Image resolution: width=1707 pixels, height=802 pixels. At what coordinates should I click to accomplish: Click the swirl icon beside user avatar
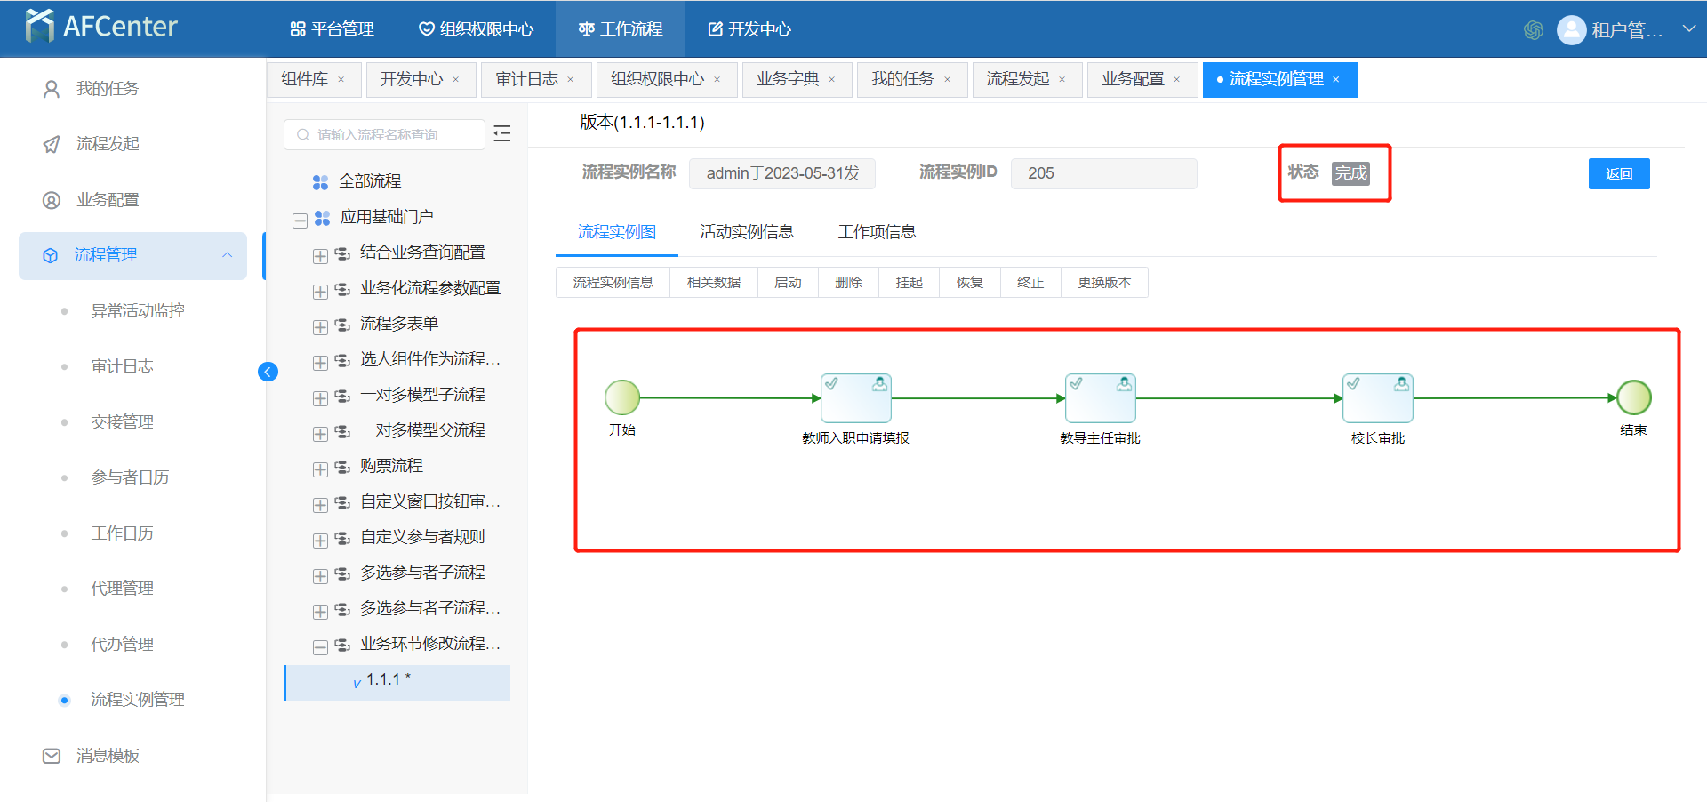point(1533,30)
